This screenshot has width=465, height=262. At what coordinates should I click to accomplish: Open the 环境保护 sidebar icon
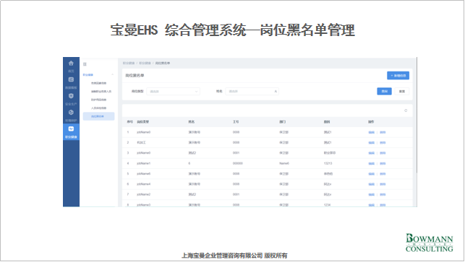tap(71, 113)
